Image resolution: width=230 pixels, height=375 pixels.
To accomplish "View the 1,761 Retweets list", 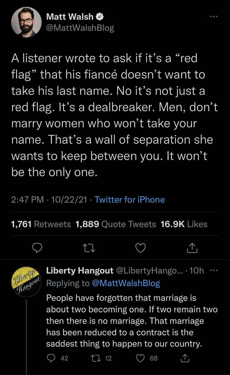I will pyautogui.click(x=41, y=224).
